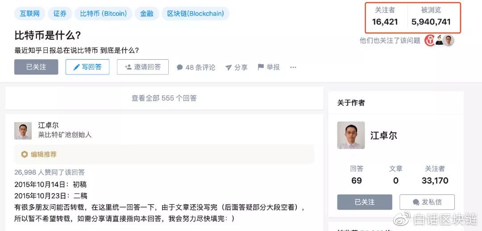Click the small avatar beside the answer
This screenshot has width=482, height=231.
(x=23, y=131)
